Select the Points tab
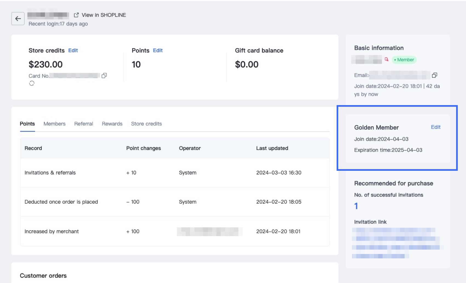Image resolution: width=466 pixels, height=283 pixels. pyautogui.click(x=27, y=124)
